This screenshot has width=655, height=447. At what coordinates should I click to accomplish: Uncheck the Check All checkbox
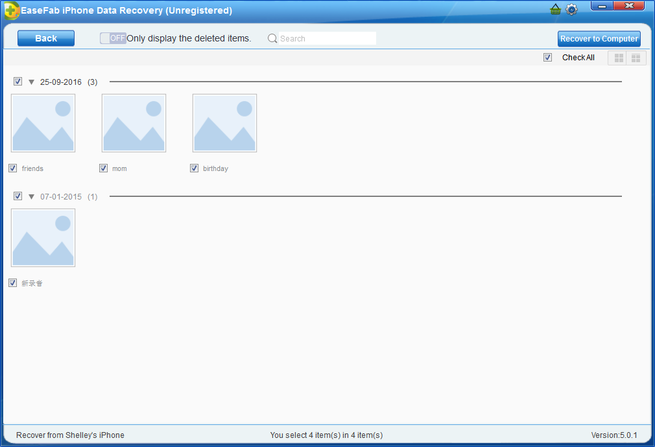click(x=547, y=58)
